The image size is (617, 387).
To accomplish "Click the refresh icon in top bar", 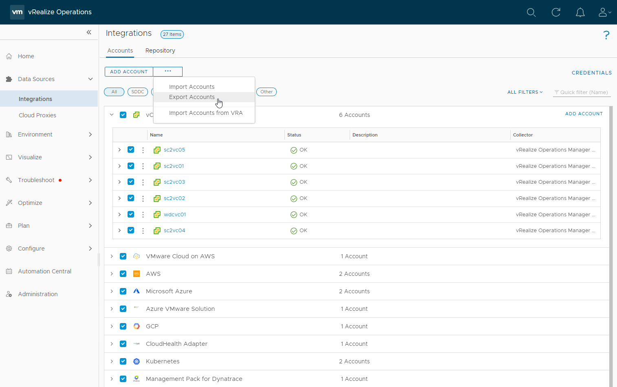I will click(x=556, y=13).
